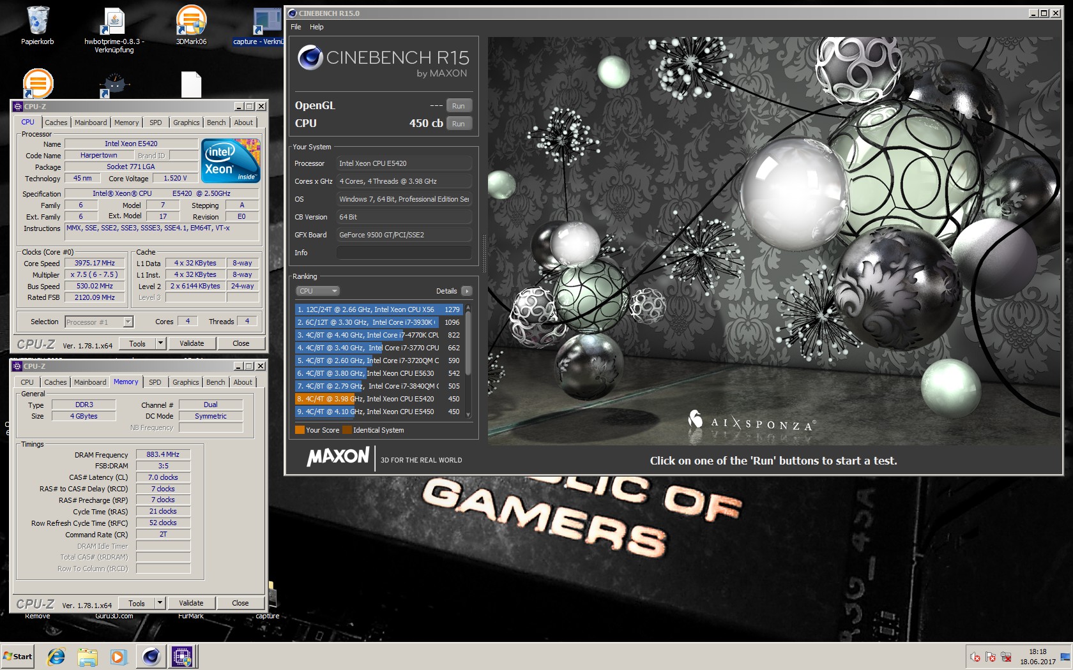1073x670 pixels.
Task: Select ranking row 7 Core i7-3840QM
Action: 379,386
